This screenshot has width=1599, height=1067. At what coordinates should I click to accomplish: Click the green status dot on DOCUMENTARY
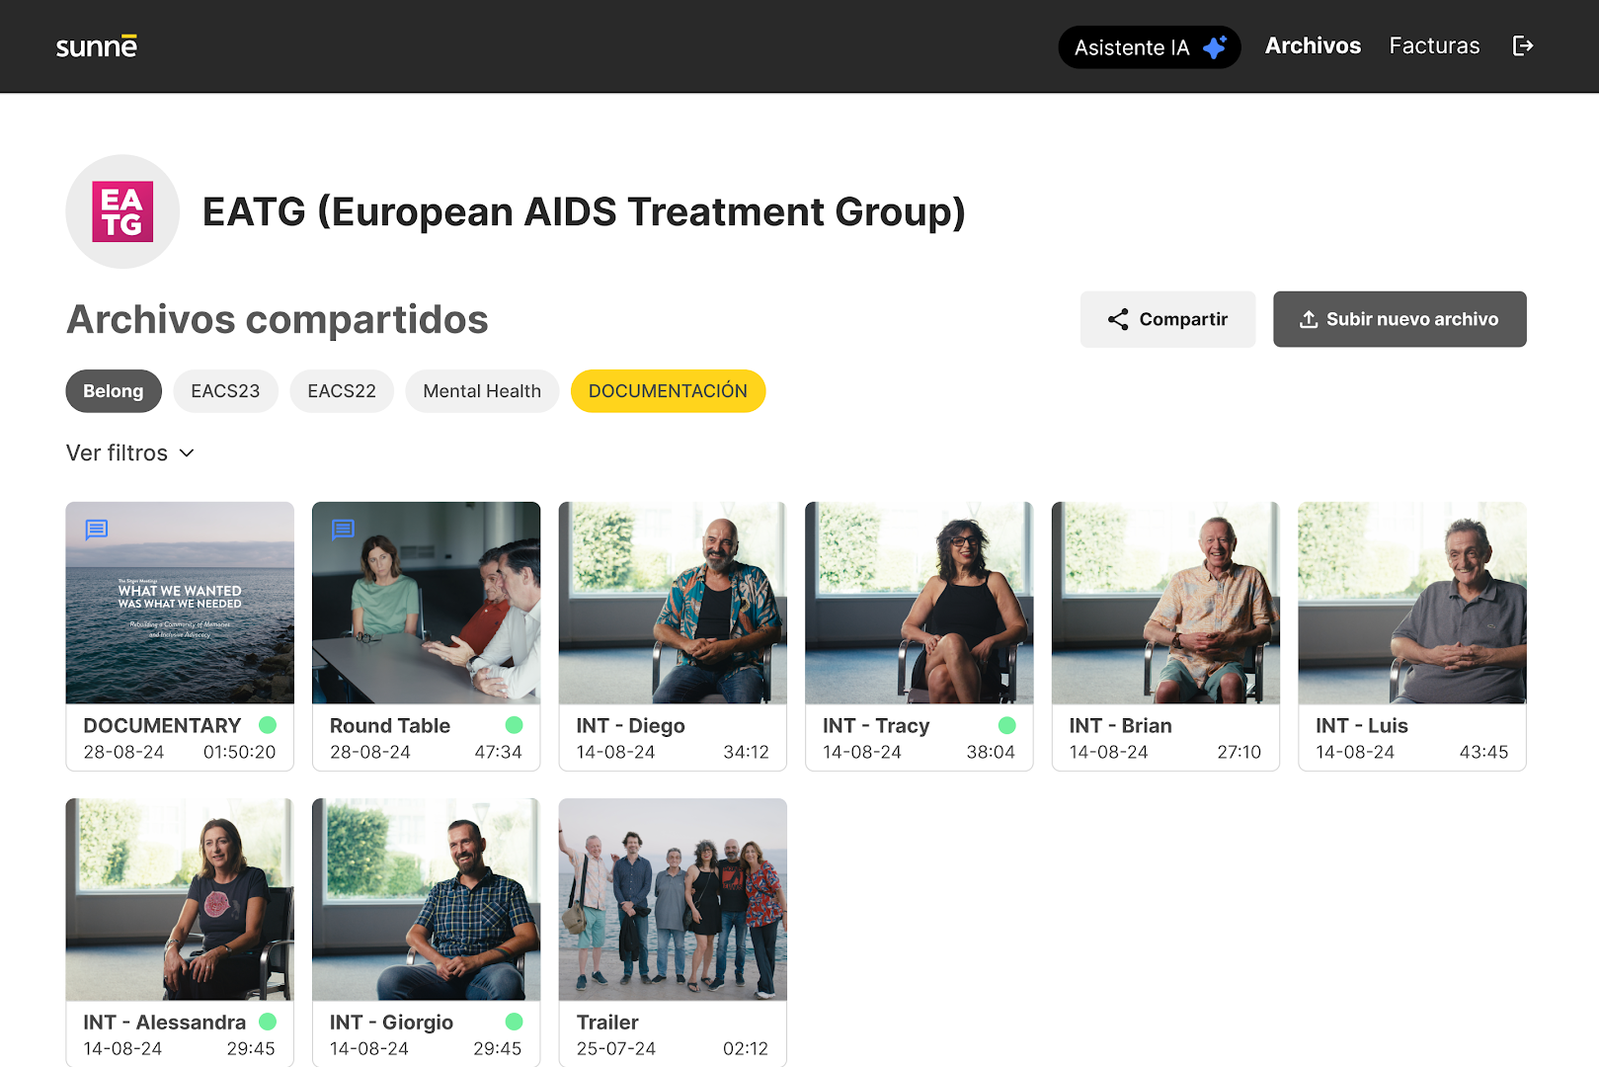coord(268,725)
